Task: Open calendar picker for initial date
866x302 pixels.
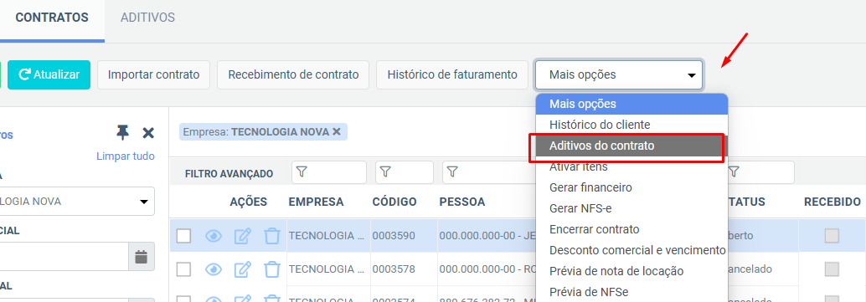Action: [142, 257]
